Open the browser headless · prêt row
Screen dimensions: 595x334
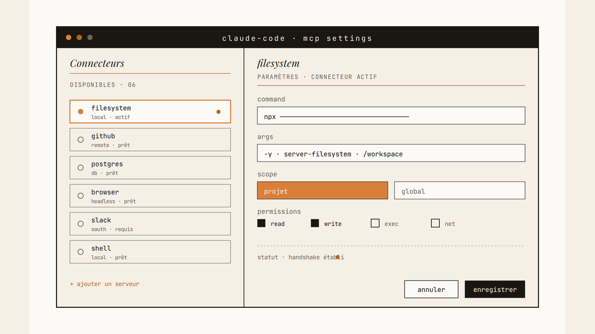pyautogui.click(x=150, y=196)
